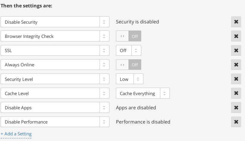Change the Disable Security setting selector

(55, 22)
